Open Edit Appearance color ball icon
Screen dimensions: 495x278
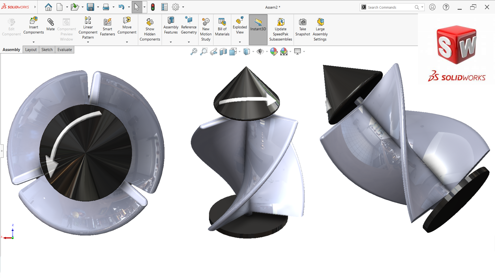(274, 52)
